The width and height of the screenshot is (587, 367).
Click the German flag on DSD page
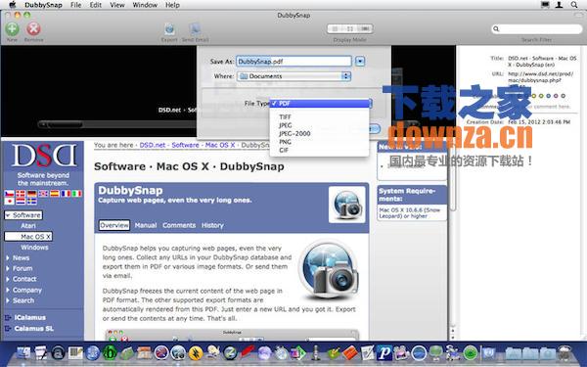coord(32,194)
